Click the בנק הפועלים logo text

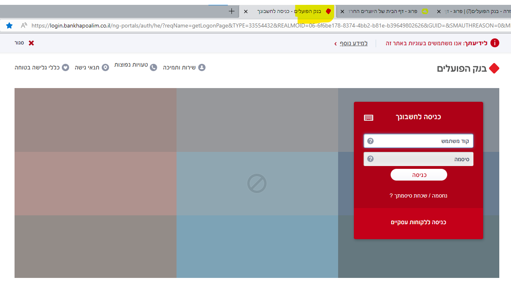click(461, 68)
